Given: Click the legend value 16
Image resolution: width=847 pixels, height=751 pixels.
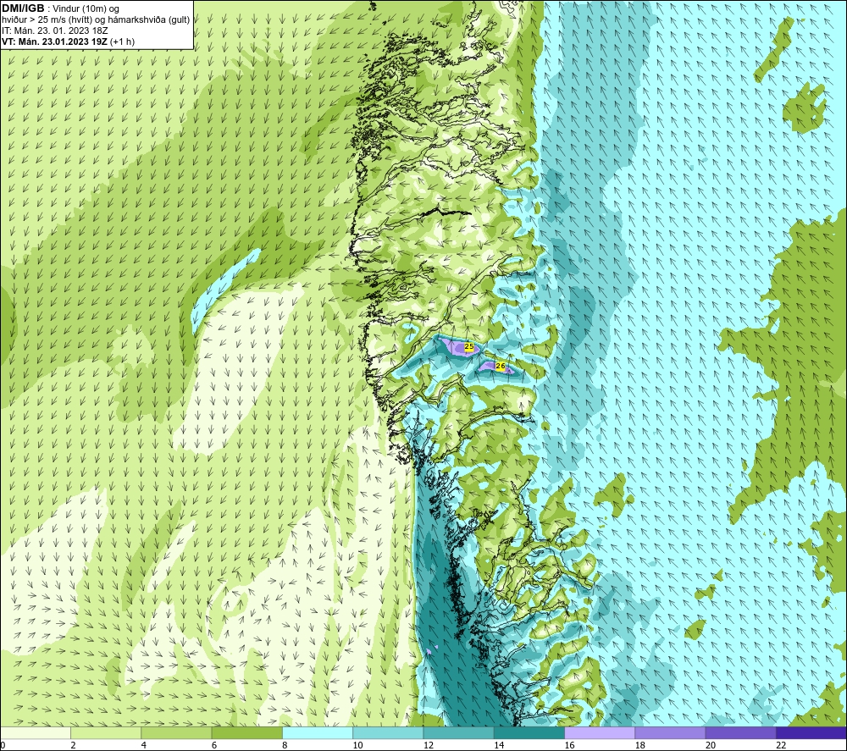Looking at the screenshot, I should tap(570, 745).
